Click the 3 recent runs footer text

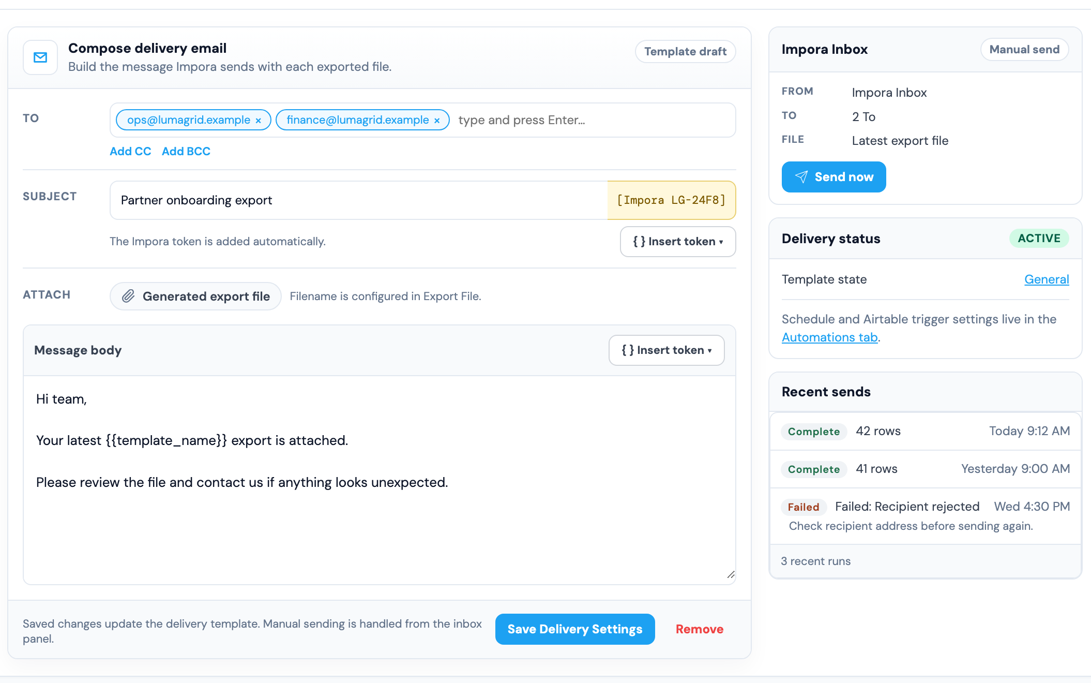(x=815, y=561)
